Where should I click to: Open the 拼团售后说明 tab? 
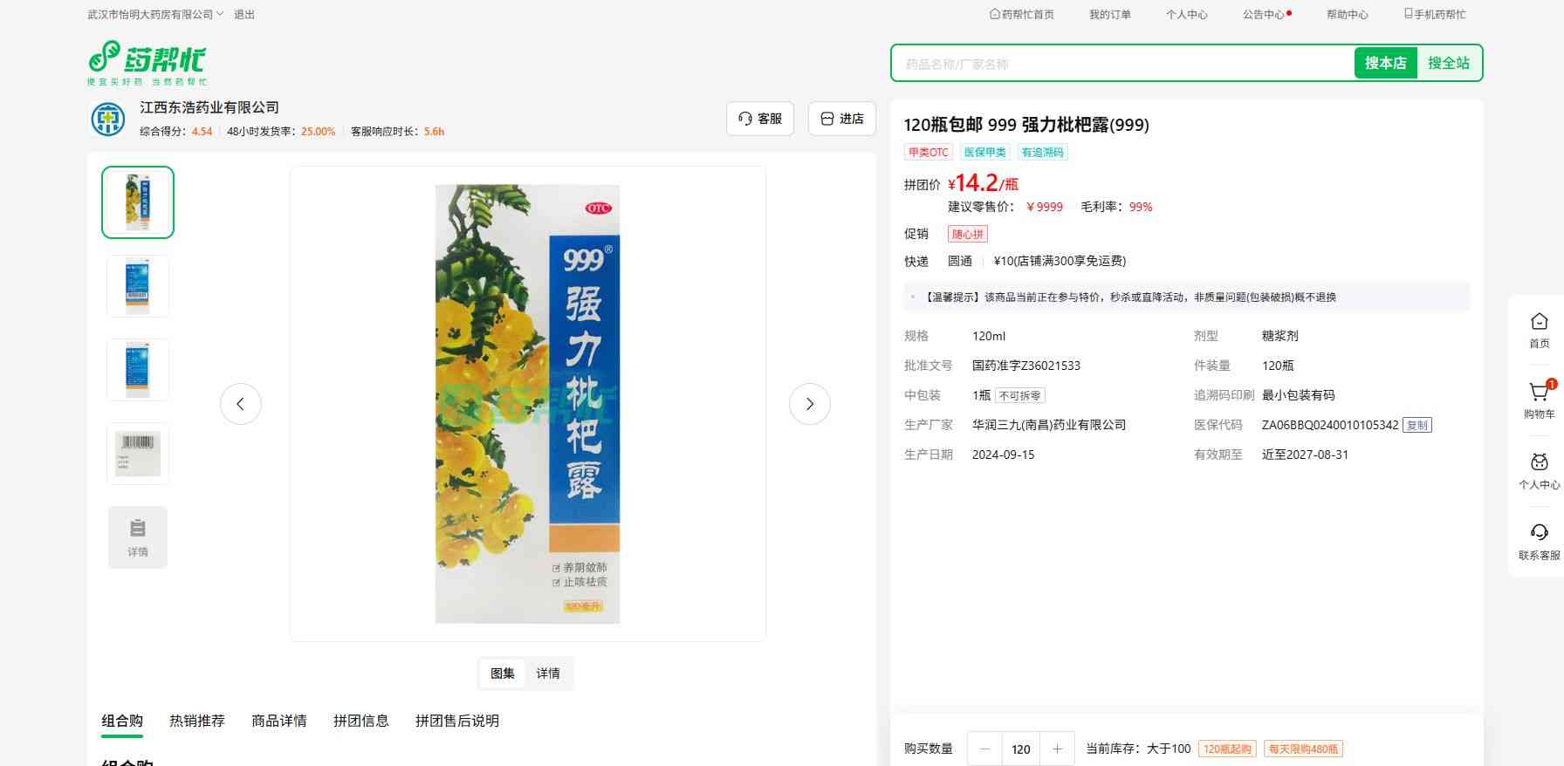(457, 721)
